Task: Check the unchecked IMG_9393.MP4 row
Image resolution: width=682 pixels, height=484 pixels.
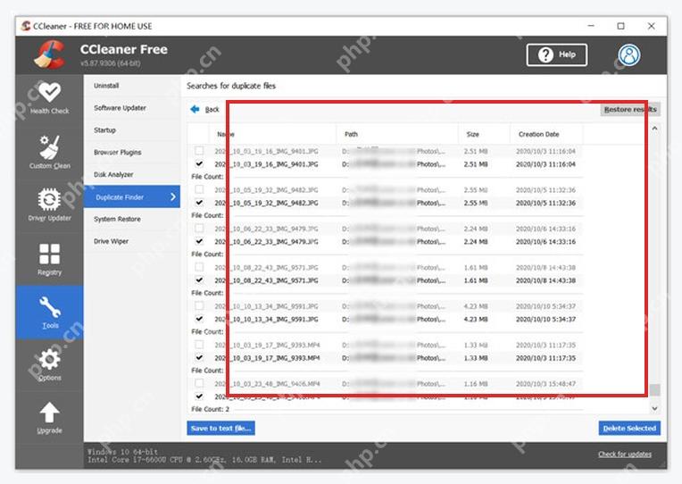Action: click(199, 345)
